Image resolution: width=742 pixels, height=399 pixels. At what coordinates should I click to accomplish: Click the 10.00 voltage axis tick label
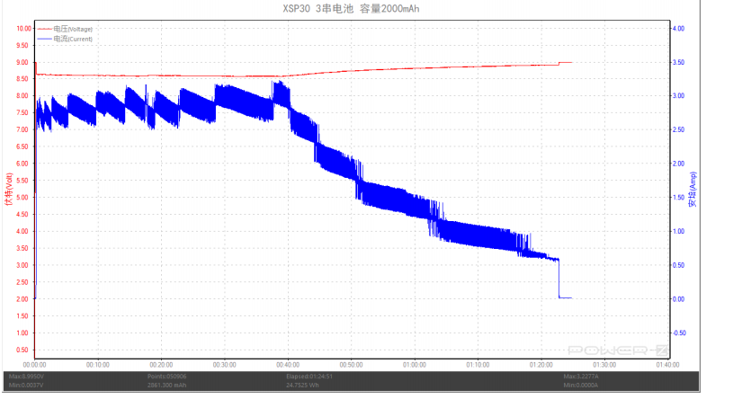[23, 29]
